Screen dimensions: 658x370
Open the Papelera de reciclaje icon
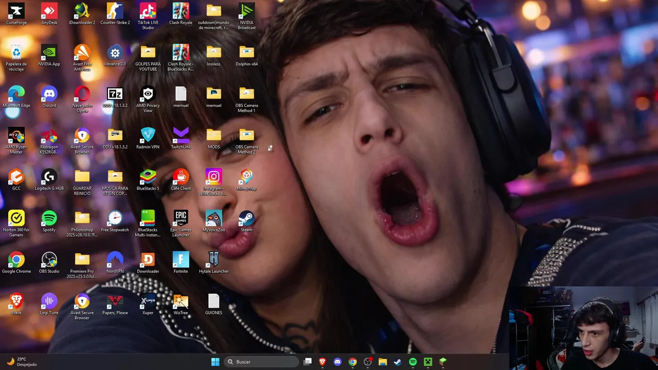pyautogui.click(x=16, y=58)
